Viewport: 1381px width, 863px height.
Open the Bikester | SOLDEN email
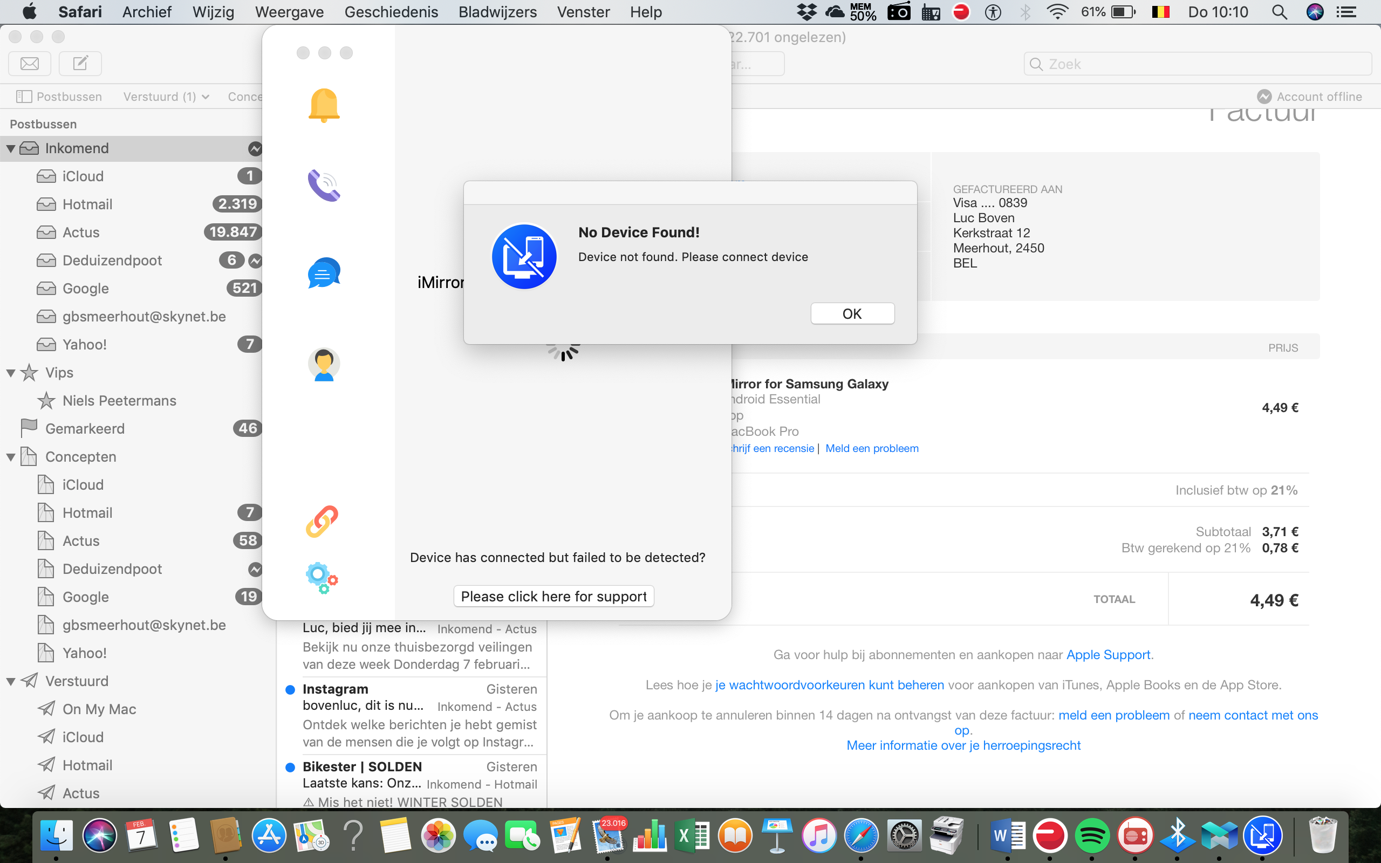[x=412, y=782]
